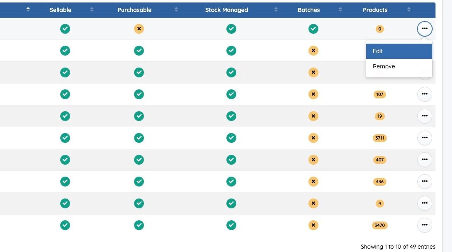The width and height of the screenshot is (452, 252).
Task: Open actions menu for the 19 products row
Action: pyautogui.click(x=424, y=116)
